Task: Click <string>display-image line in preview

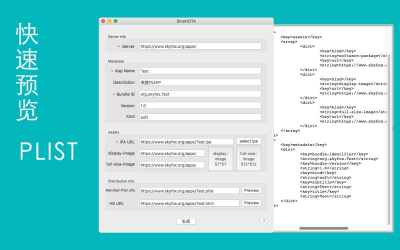Action: (x=353, y=83)
